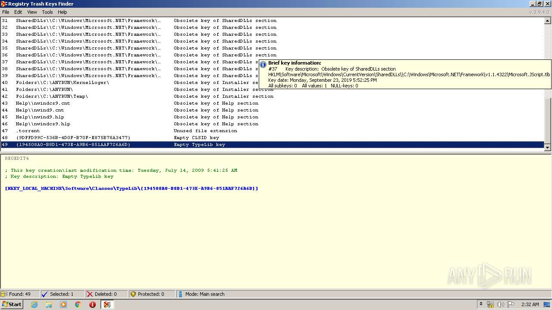Click the list vertical scrollbar thumb

pyautogui.click(x=548, y=121)
